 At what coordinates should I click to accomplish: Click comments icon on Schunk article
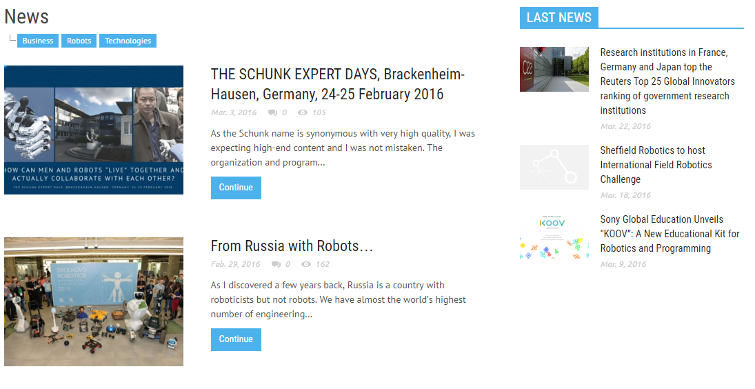(272, 112)
